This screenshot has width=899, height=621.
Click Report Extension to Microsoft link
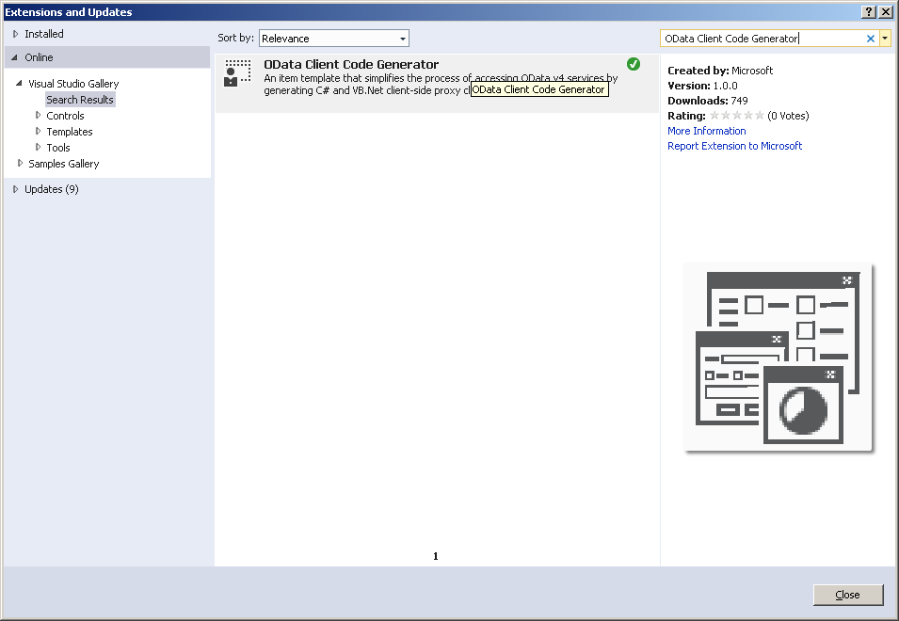click(734, 146)
